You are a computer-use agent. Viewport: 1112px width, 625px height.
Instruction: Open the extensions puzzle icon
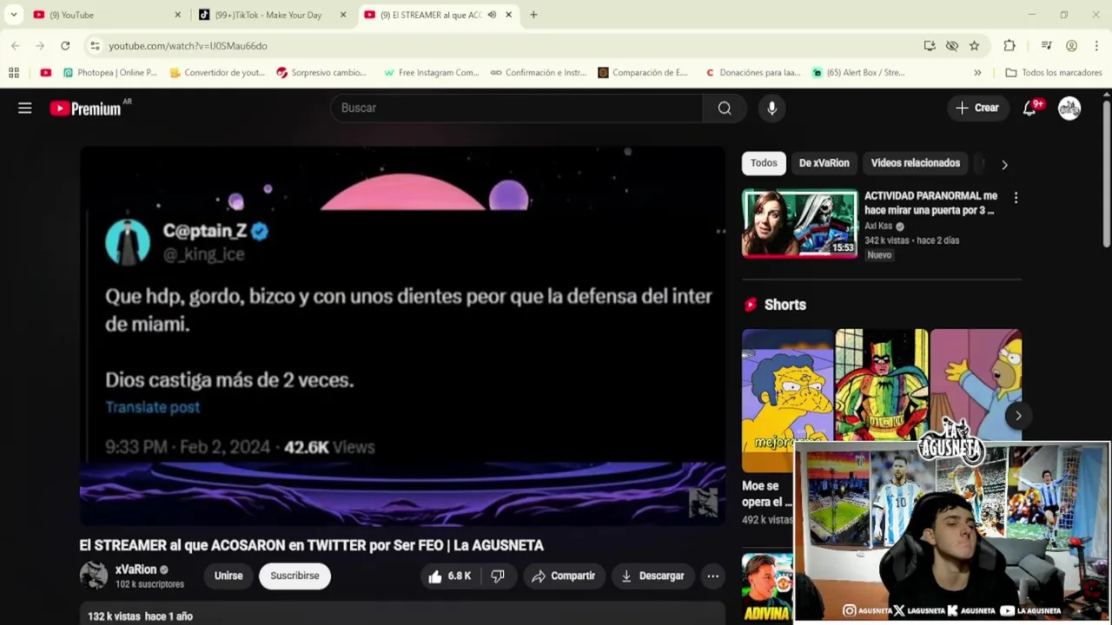pyautogui.click(x=1009, y=46)
